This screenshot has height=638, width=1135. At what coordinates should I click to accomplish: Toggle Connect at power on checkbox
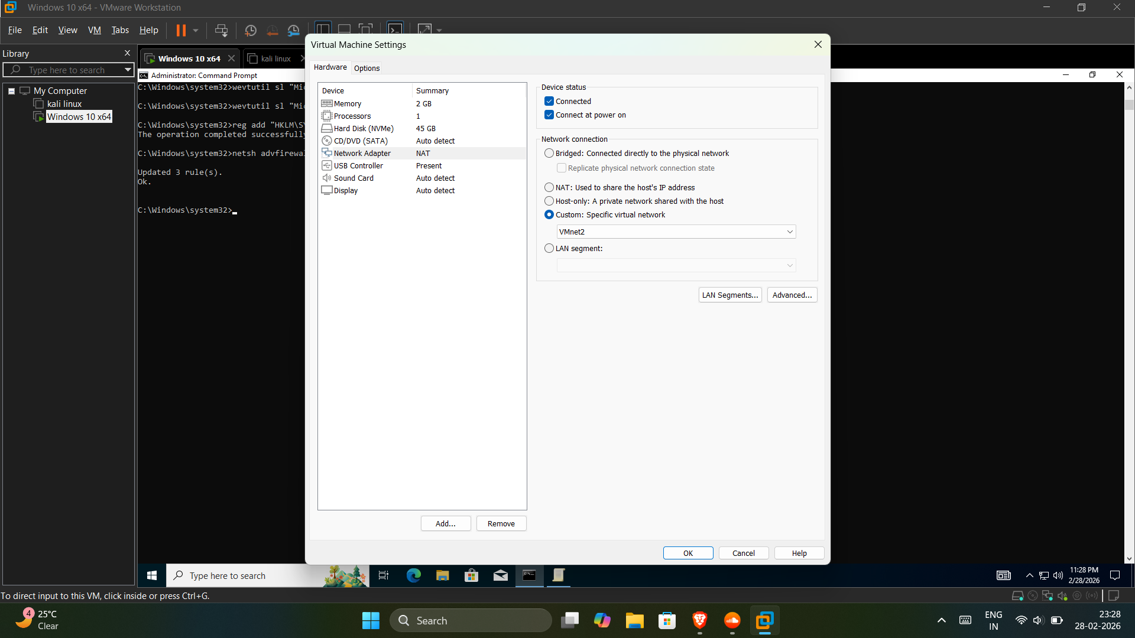[x=549, y=115]
